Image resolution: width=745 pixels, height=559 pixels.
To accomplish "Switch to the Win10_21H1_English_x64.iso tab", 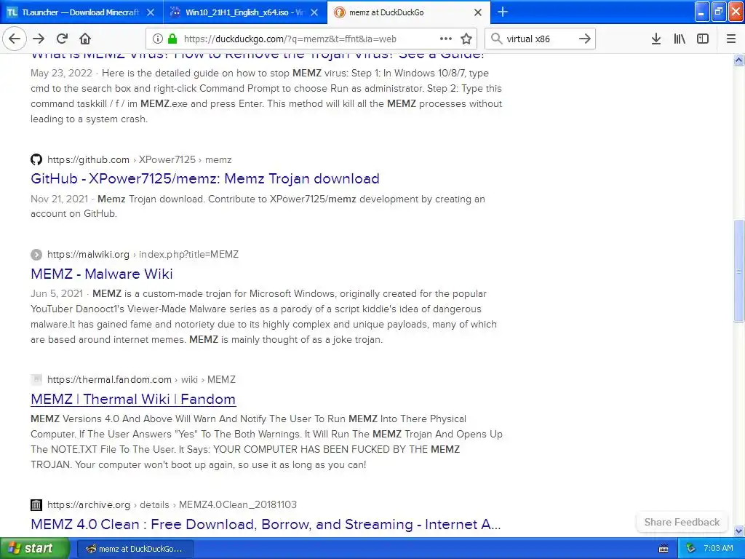I will 245,12.
